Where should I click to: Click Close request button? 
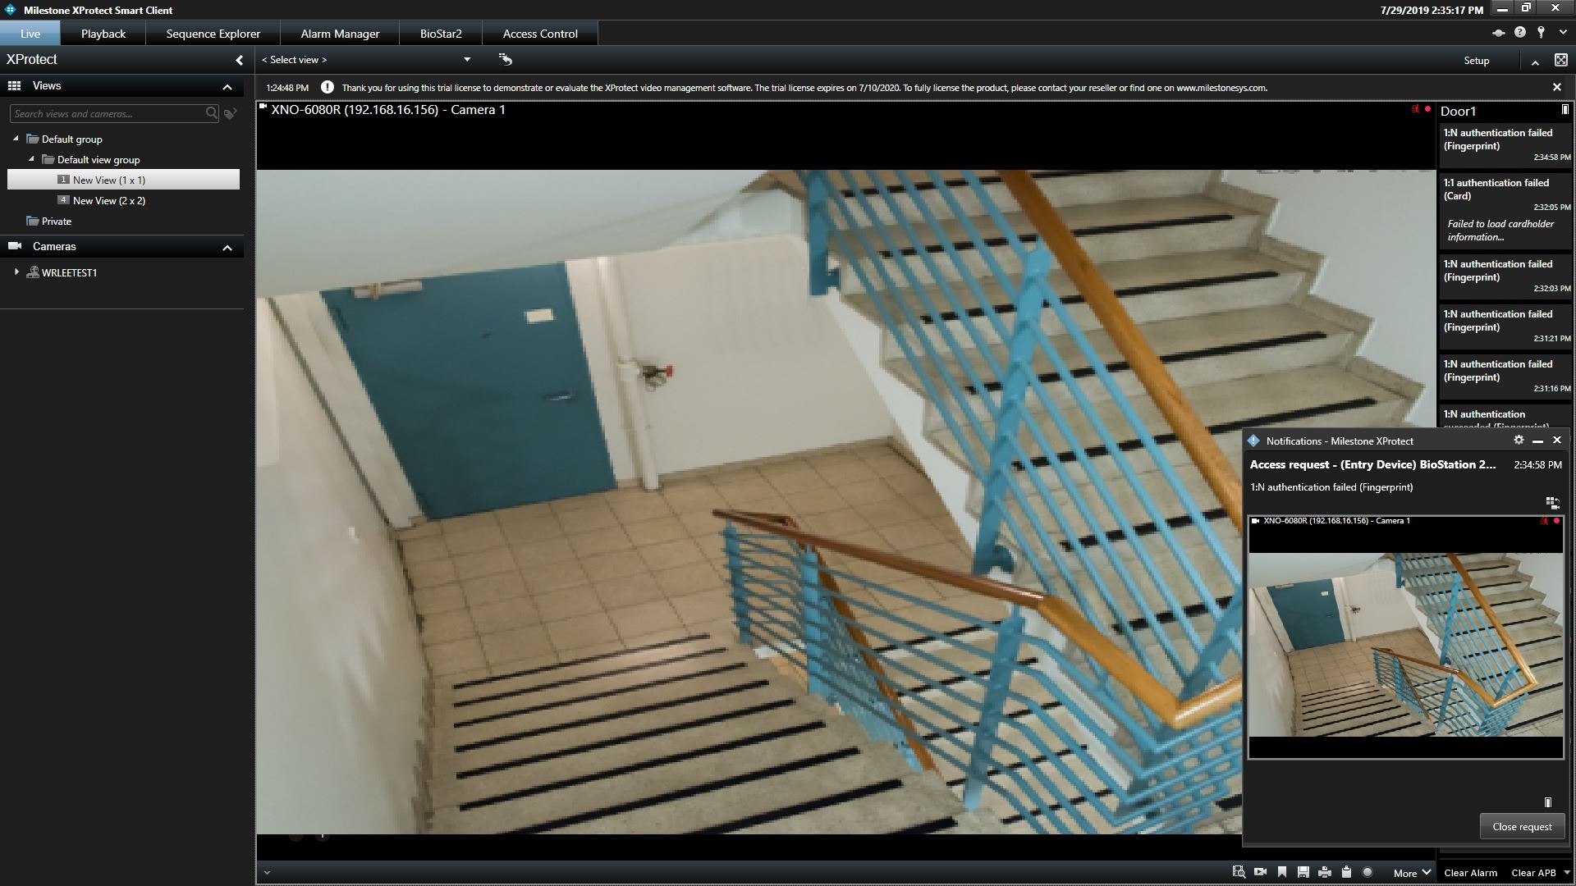tap(1522, 826)
